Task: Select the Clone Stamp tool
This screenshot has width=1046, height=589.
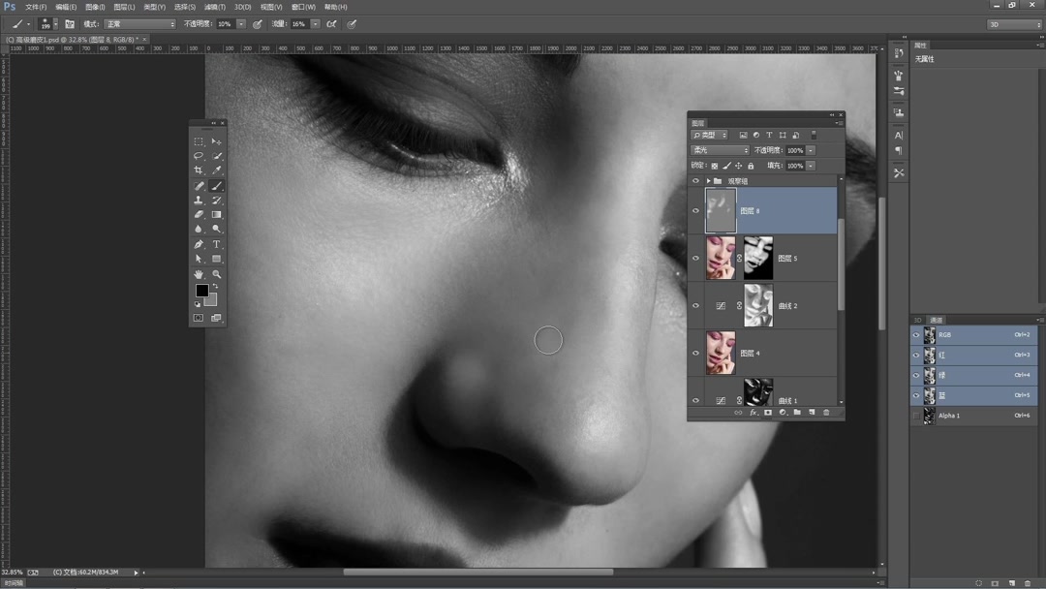Action: point(199,199)
